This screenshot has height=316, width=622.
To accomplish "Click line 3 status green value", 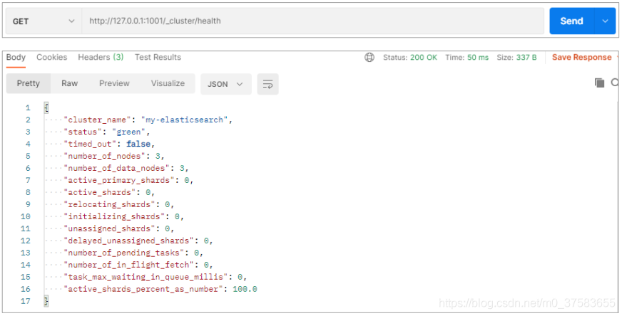I will click(128, 132).
